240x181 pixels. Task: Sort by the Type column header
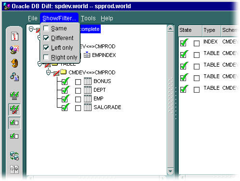point(212,30)
